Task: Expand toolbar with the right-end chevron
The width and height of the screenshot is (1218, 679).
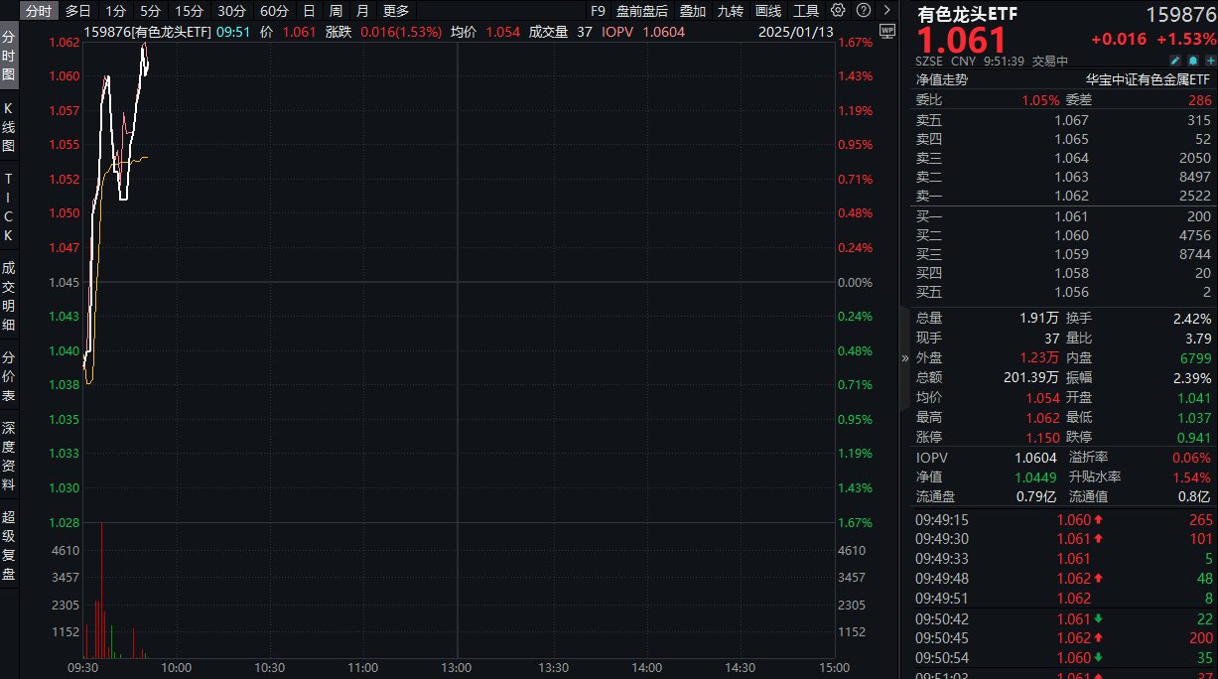Action: click(x=886, y=11)
